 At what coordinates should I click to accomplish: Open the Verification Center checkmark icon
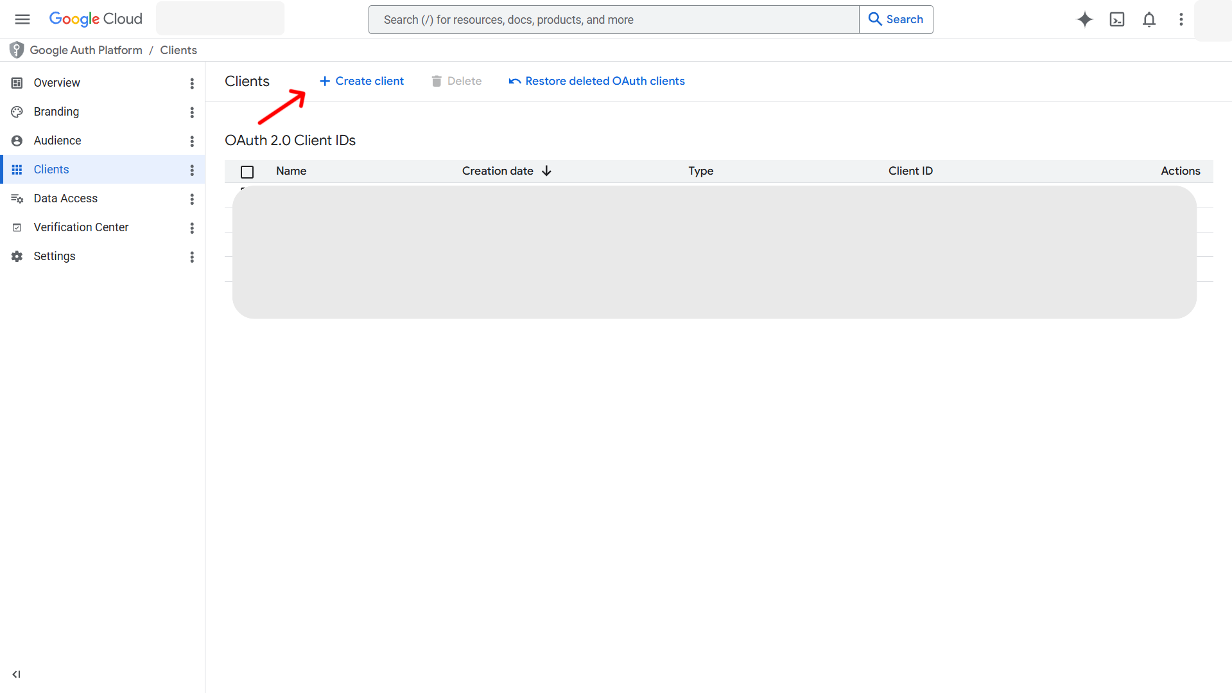point(16,227)
